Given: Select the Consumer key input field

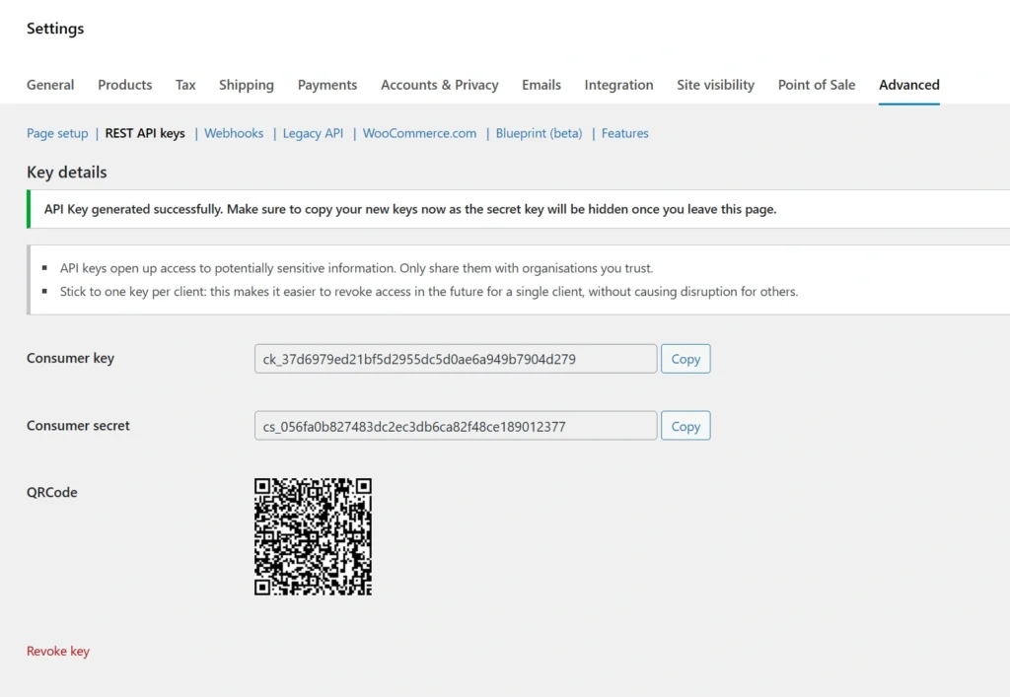Looking at the screenshot, I should point(455,358).
